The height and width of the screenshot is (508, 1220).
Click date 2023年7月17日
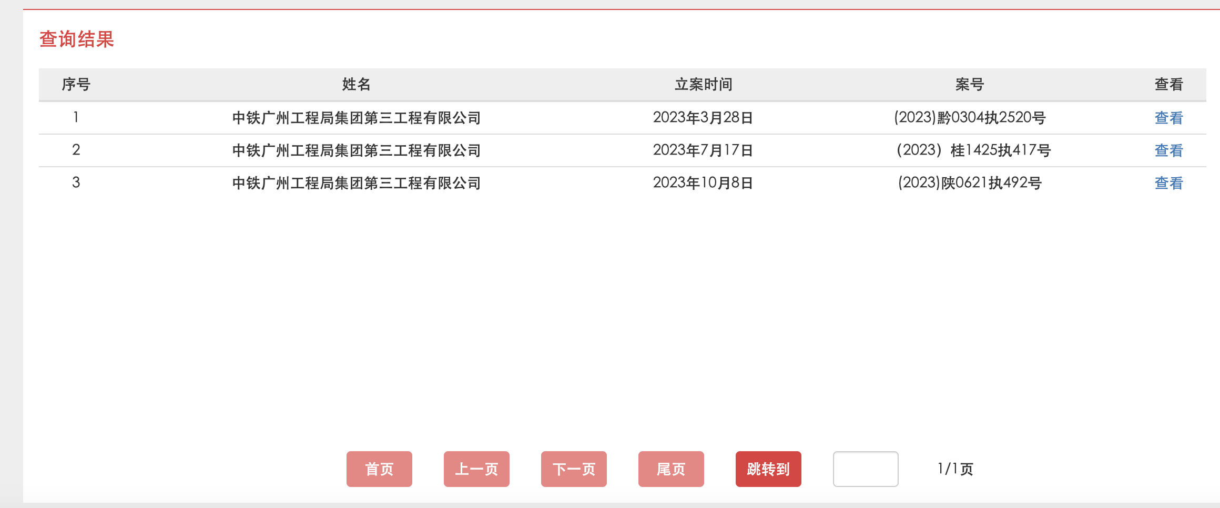pyautogui.click(x=703, y=150)
